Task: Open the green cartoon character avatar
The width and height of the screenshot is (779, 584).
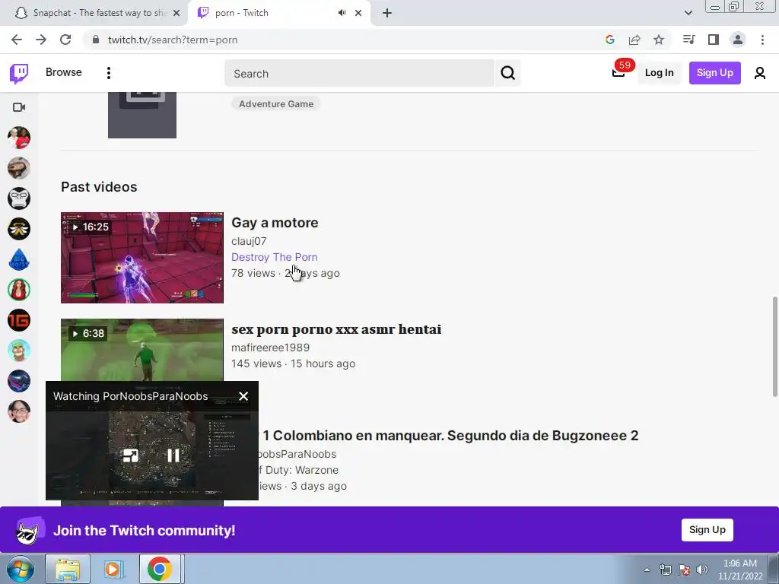Action: pos(19,351)
